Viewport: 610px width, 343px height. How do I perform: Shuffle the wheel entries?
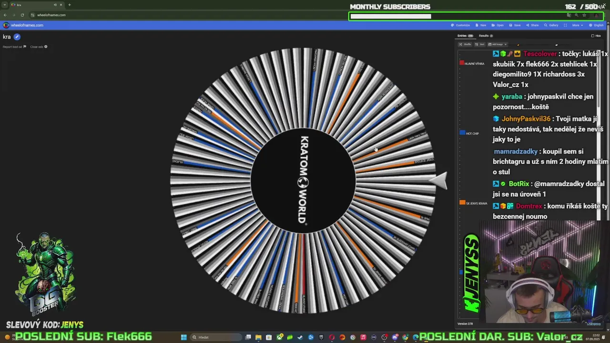(465, 44)
